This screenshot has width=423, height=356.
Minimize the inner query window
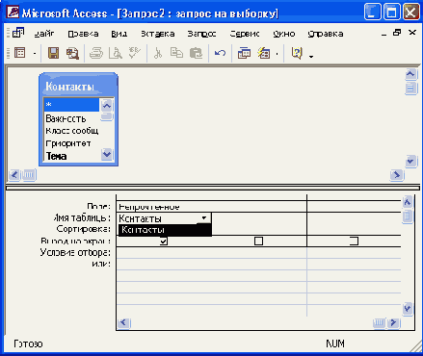[x=383, y=34]
